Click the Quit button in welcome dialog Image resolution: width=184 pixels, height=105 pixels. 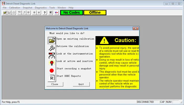click(x=81, y=84)
